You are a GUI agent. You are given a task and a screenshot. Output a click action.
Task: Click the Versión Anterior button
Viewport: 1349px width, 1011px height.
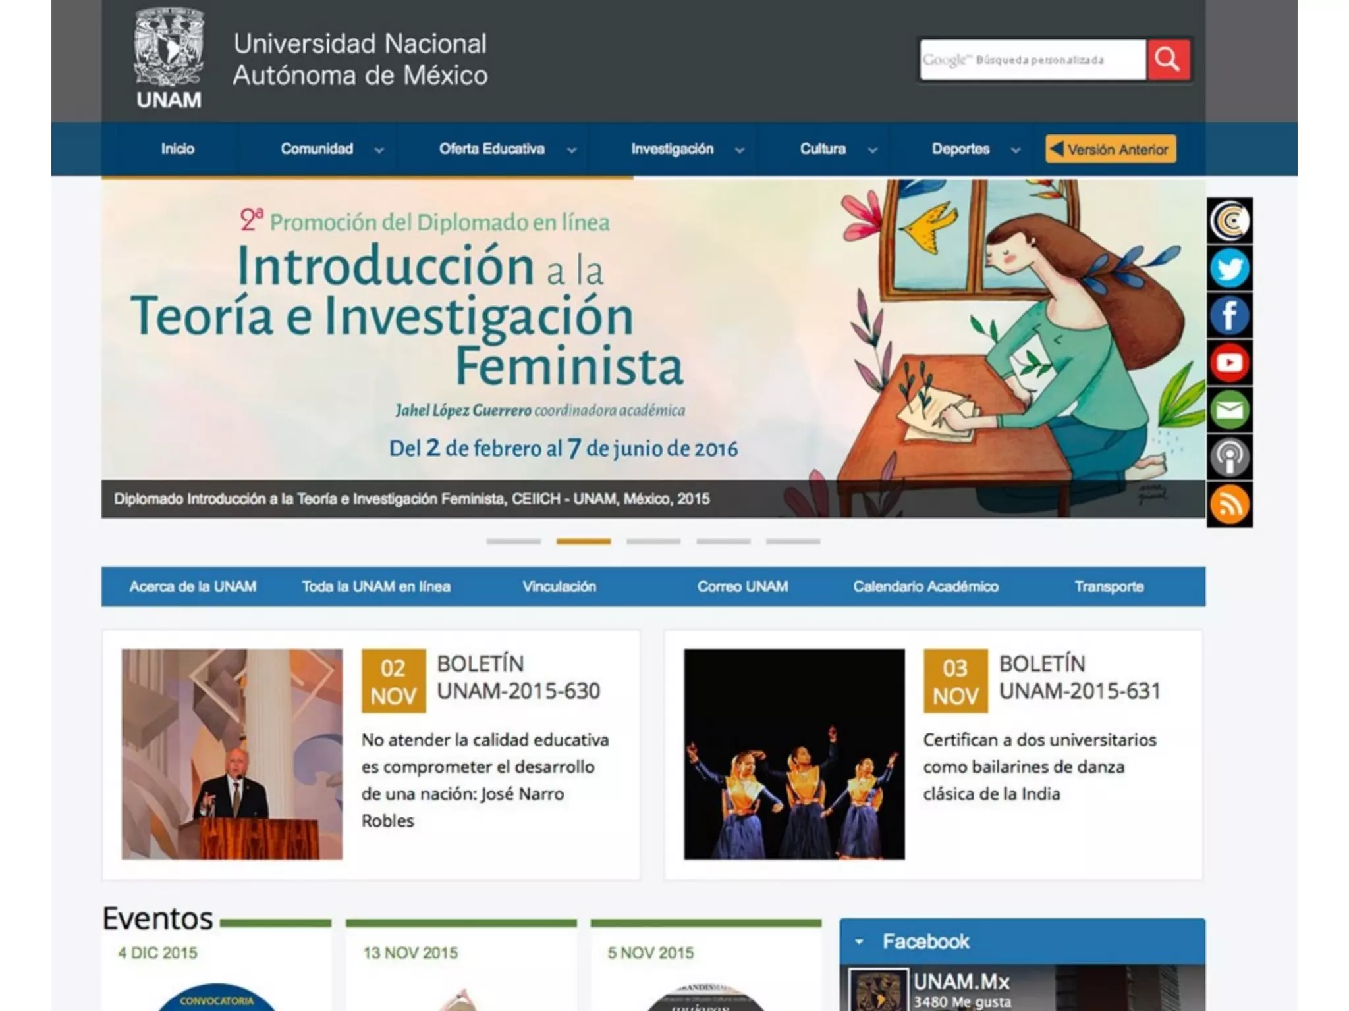tap(1111, 149)
